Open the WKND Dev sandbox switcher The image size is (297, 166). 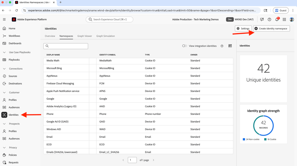pos(240,19)
